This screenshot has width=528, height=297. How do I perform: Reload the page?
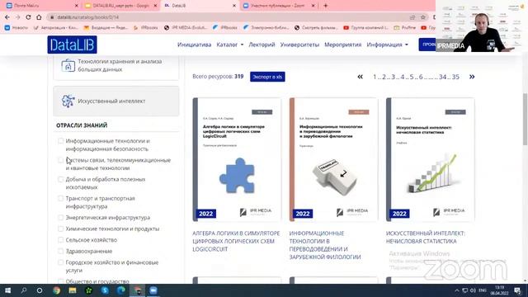coord(28,16)
